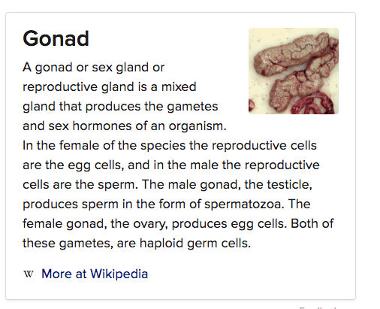Open the gonad photo thumbnail
The image size is (380, 309).
coord(294,71)
